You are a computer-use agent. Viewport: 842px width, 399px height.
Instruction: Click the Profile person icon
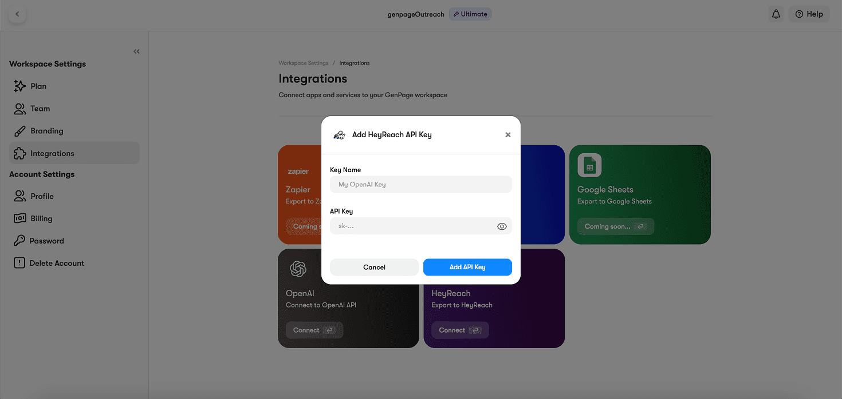tap(19, 196)
